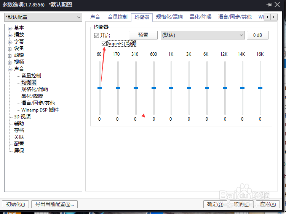The width and height of the screenshot is (286, 214).
Task: Click the 3K band slider handle
Action: pyautogui.click(x=189, y=88)
